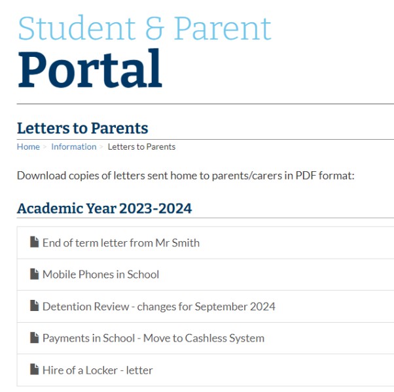394x392 pixels.
Task: Download Detention Review changes for September 2024
Action: tap(159, 306)
